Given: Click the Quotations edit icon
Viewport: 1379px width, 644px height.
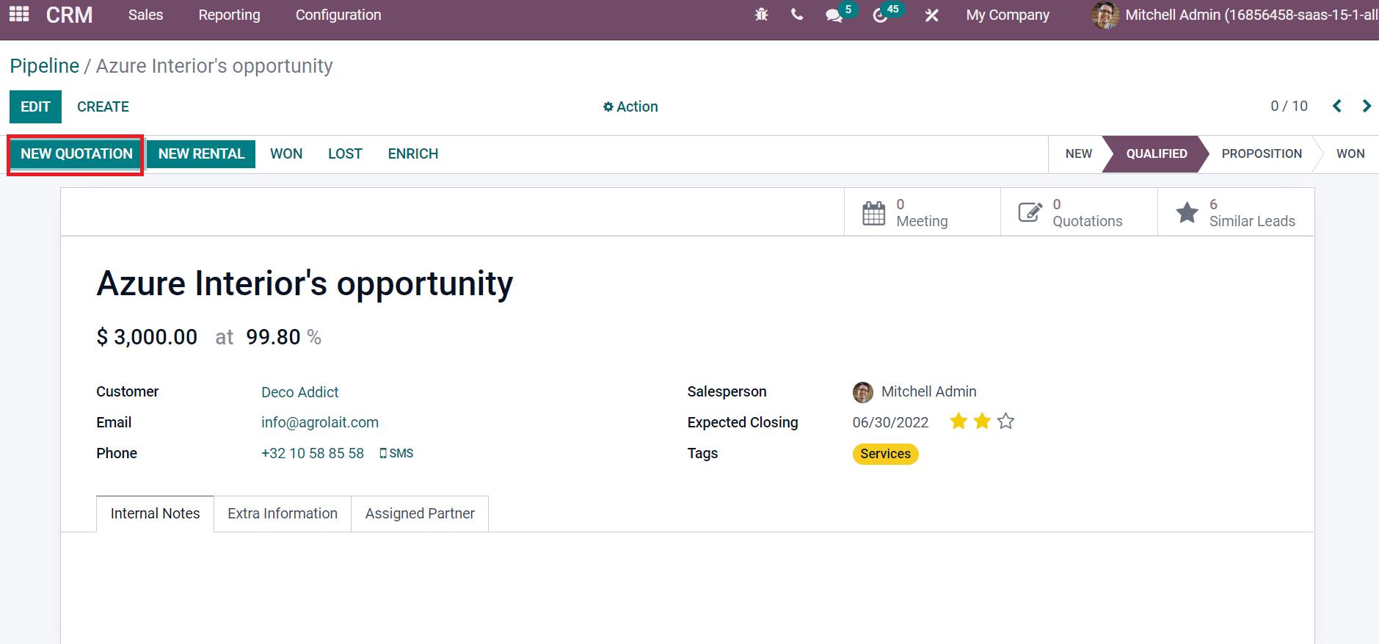Looking at the screenshot, I should [x=1030, y=213].
